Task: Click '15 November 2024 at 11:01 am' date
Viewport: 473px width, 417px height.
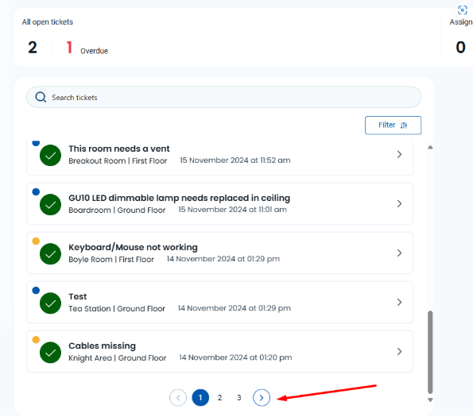Action: click(233, 210)
